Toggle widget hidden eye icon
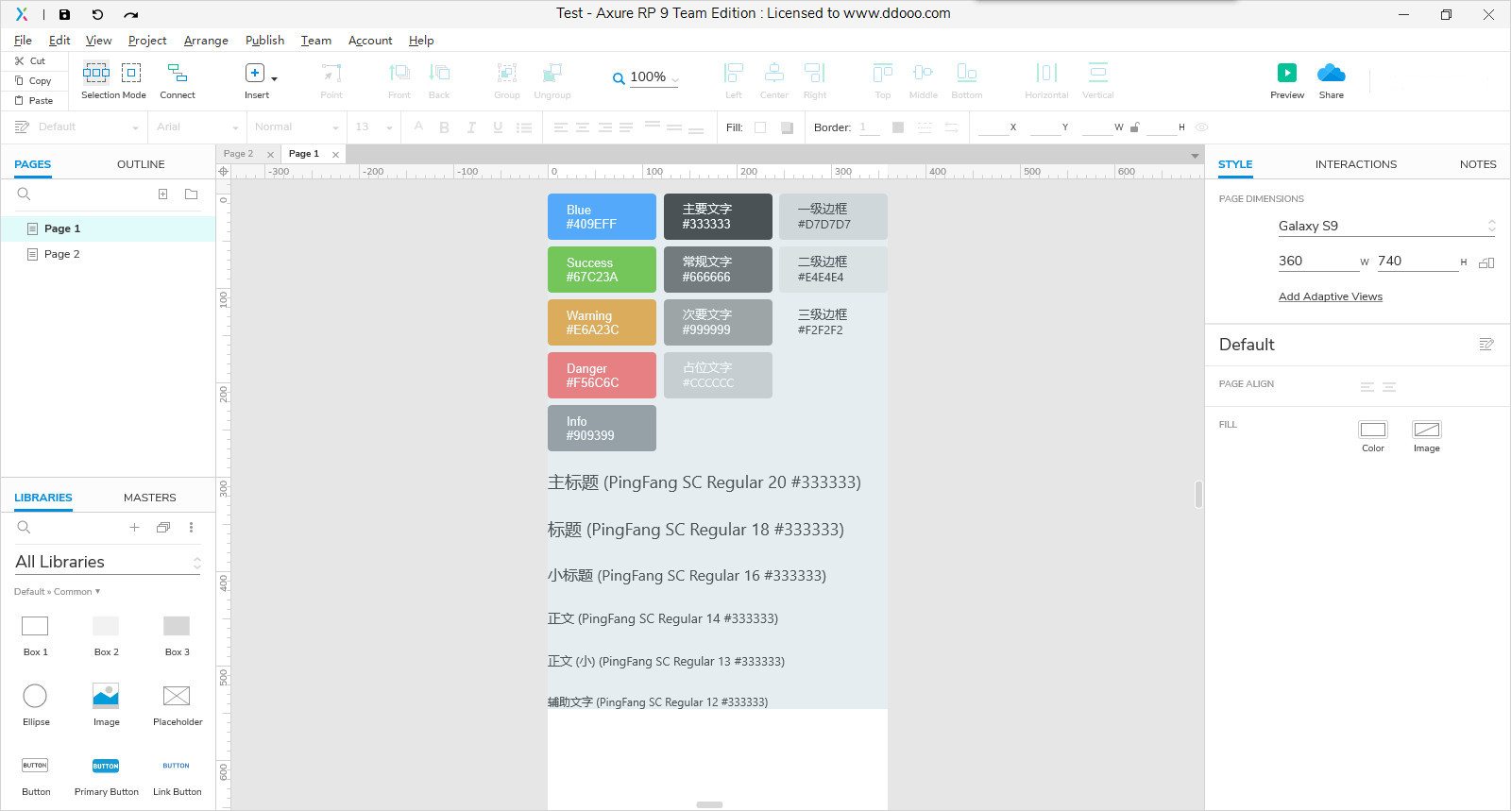 point(1202,127)
